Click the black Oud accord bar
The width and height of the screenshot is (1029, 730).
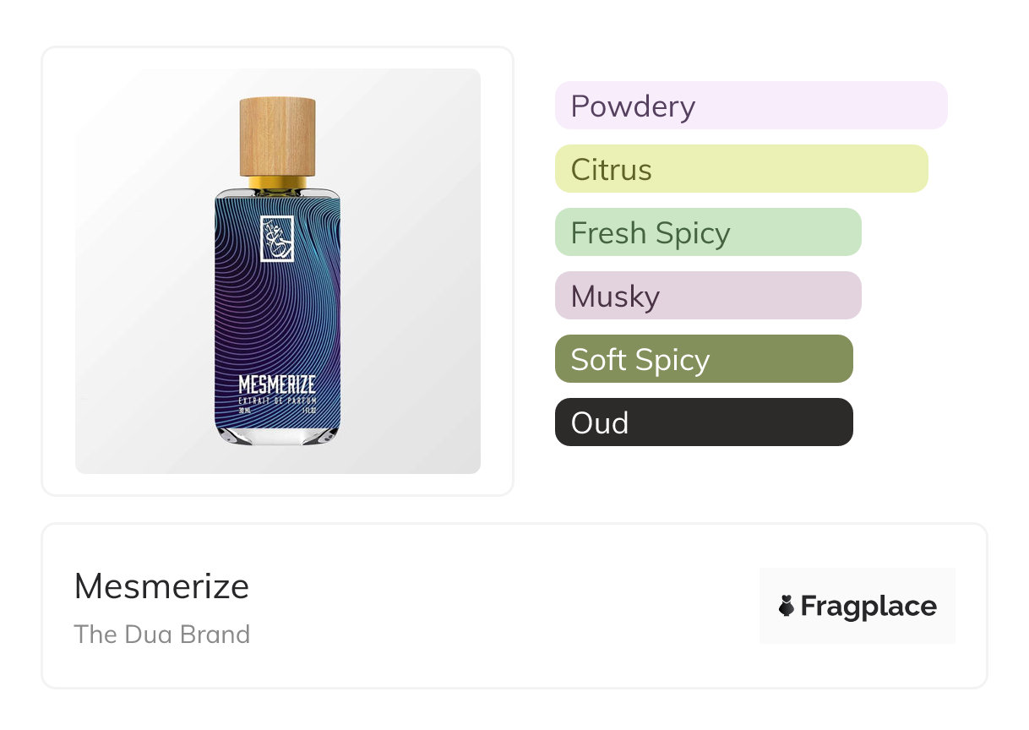[703, 422]
